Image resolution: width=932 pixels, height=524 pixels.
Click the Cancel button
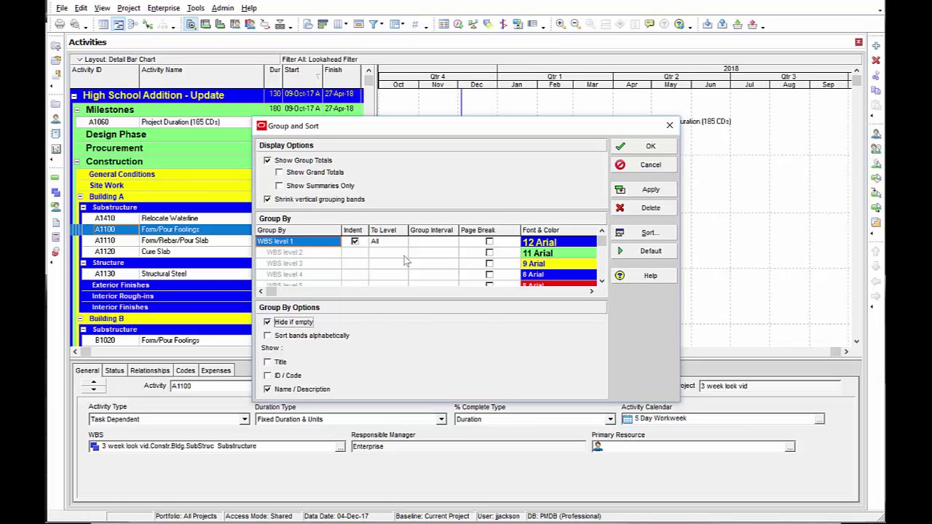(644, 165)
